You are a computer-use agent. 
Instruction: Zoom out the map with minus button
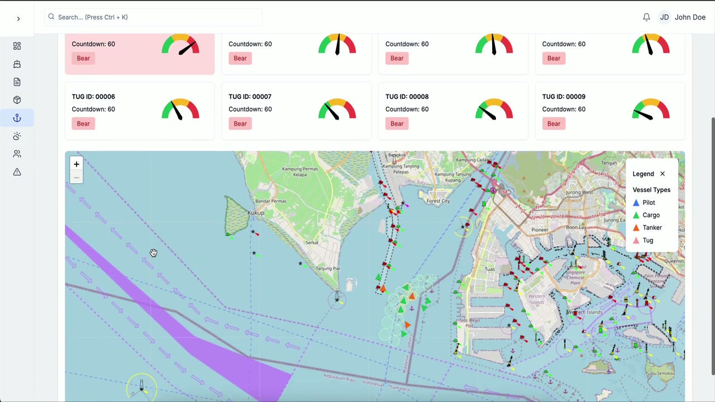77,177
